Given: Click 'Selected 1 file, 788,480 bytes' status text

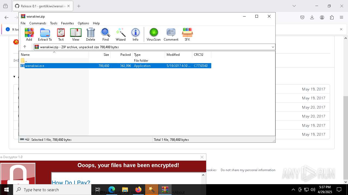Looking at the screenshot, I should click(x=51, y=140).
